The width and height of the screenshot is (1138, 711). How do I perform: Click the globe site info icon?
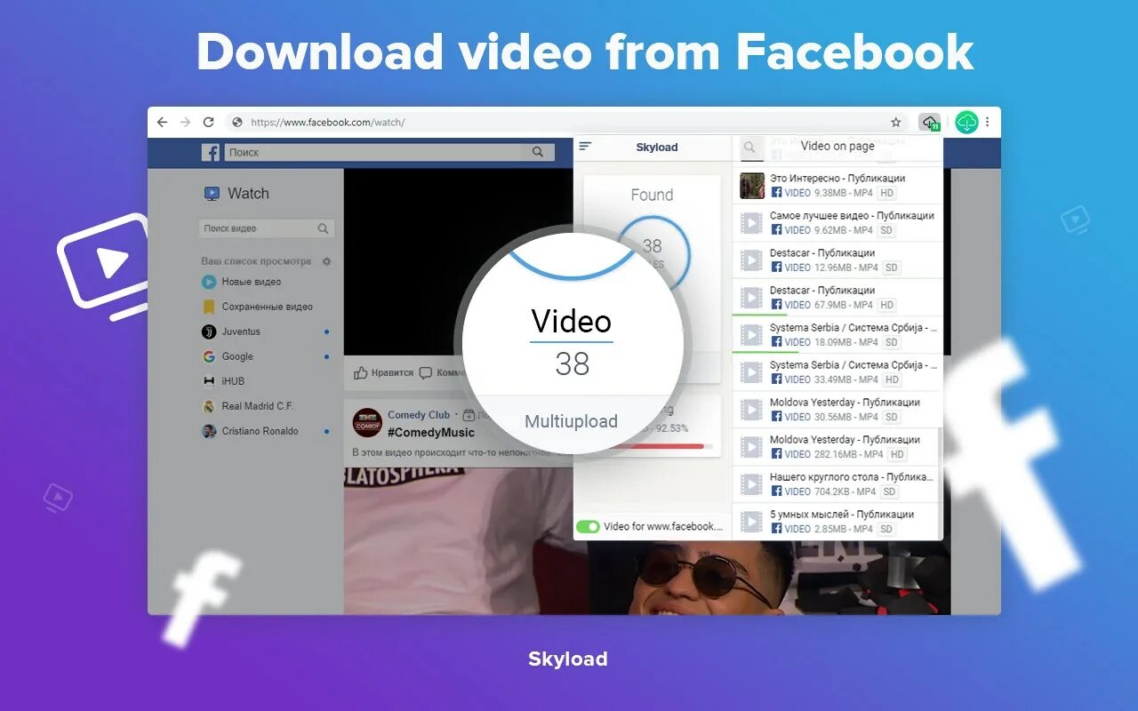coord(237,122)
